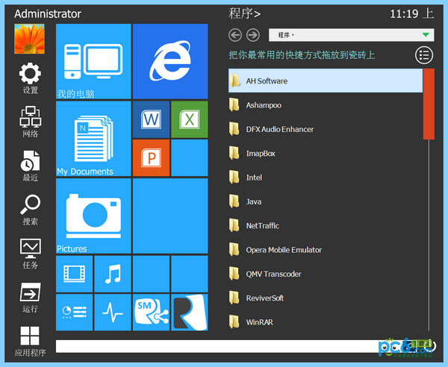This screenshot has width=448, height=367.
Task: Click the Administrator user name
Action: point(48,13)
